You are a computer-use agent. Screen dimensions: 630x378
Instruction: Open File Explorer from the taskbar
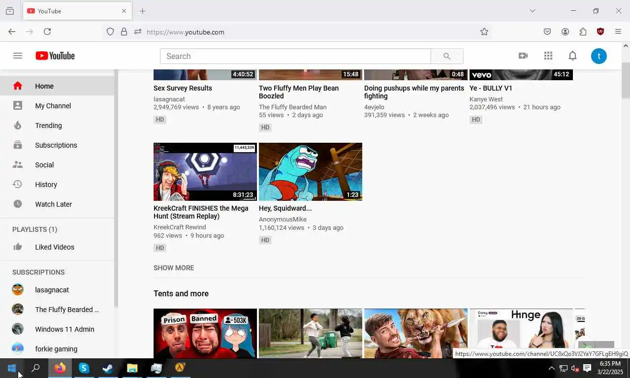click(132, 368)
